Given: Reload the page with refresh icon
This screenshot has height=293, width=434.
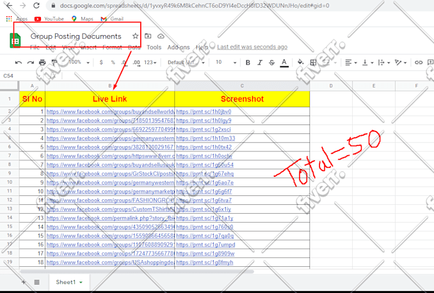Looking at the screenshot, I should (36, 6).
